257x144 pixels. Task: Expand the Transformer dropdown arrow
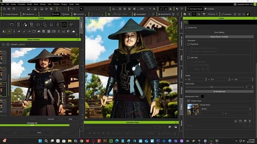[x=36, y=15]
